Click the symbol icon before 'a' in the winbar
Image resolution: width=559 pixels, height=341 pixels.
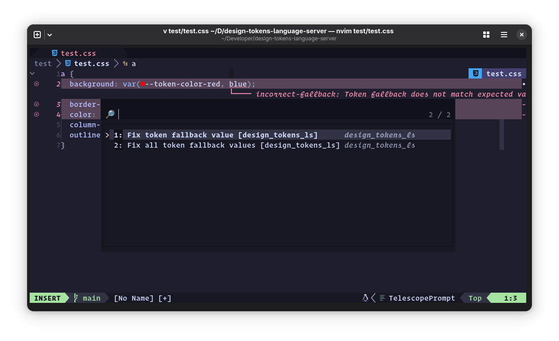pos(125,63)
